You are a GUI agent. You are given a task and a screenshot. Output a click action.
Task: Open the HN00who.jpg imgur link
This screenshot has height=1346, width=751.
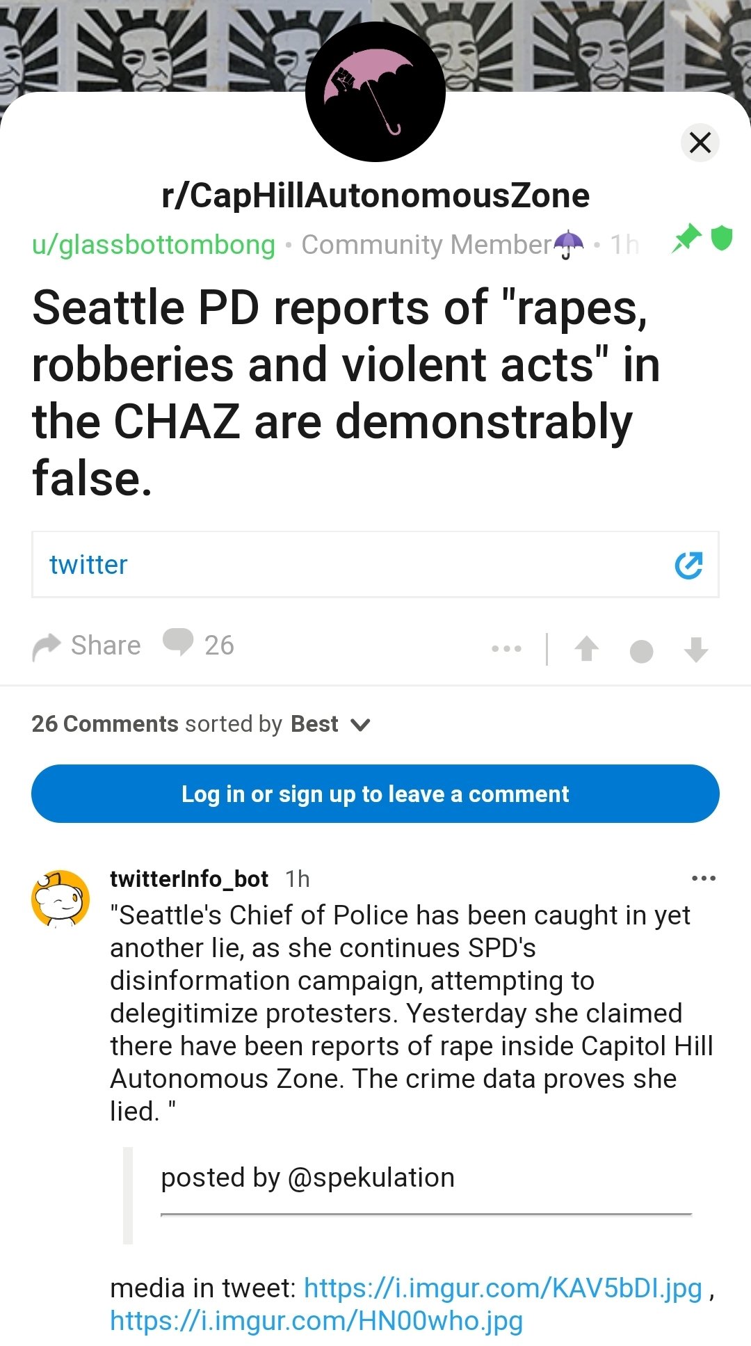pyautogui.click(x=316, y=1321)
